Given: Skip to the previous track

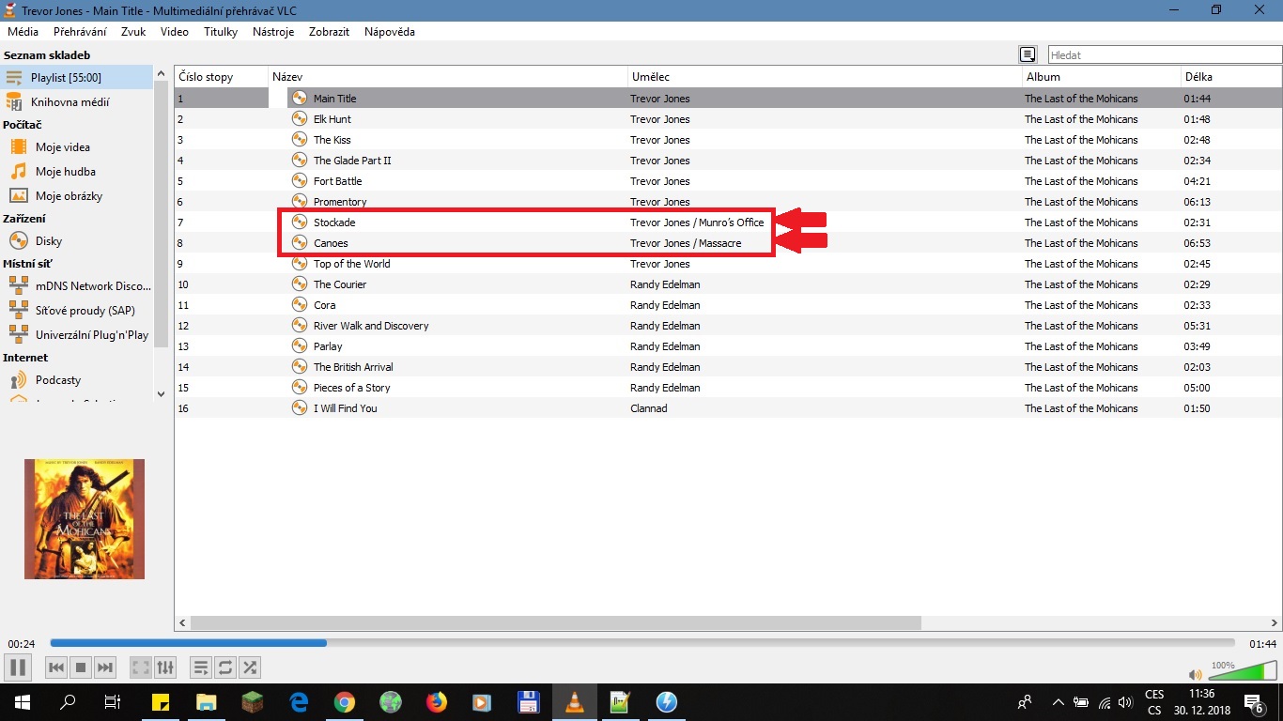Looking at the screenshot, I should click(56, 667).
